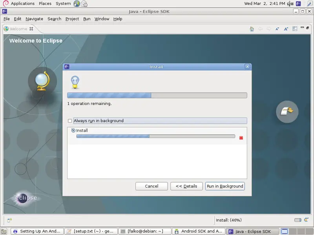Click the Install job icon in details list
The image size is (314, 235).
click(73, 130)
